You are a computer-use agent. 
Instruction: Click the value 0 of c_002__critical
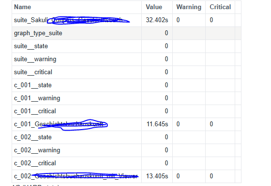(x=166, y=163)
